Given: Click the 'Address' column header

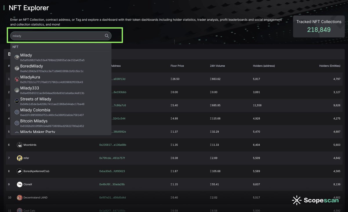Looking at the screenshot, I should tap(116, 66).
